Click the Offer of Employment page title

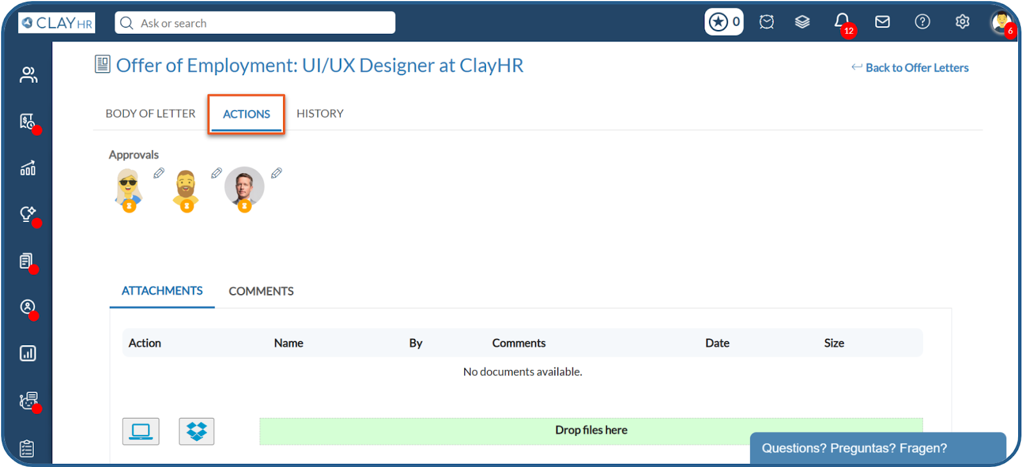(x=320, y=65)
